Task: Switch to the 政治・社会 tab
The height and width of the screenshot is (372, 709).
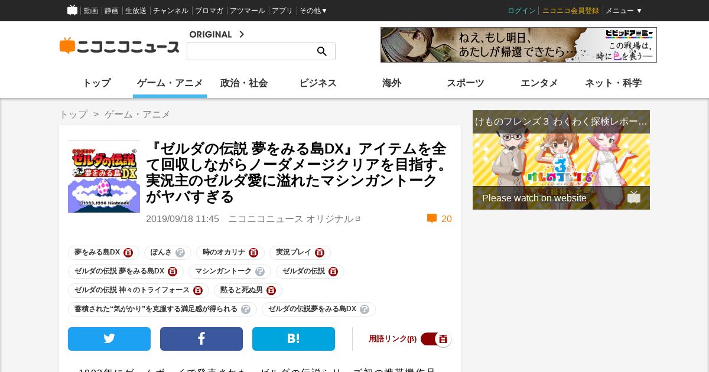Action: tap(244, 83)
